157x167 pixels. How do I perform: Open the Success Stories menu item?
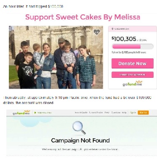point(96,112)
